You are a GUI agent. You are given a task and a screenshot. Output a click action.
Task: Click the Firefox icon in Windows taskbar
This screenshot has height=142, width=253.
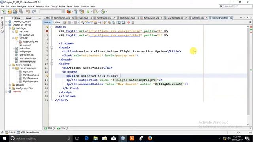(x=150, y=138)
